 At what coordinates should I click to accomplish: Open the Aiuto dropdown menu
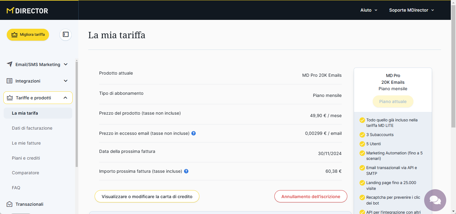[x=369, y=10]
